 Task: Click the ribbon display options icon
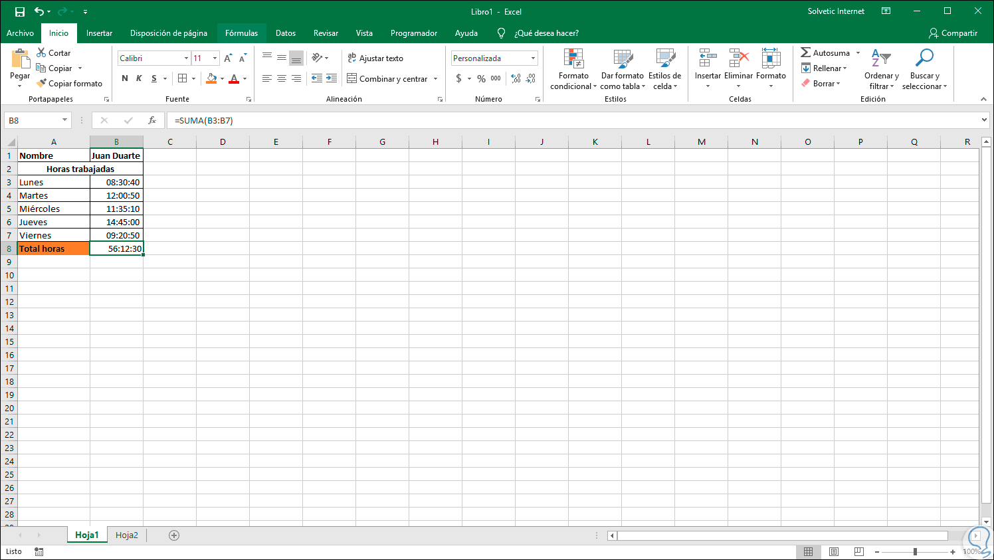pos(886,11)
